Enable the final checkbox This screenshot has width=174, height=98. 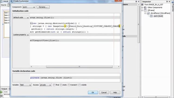(54, 85)
